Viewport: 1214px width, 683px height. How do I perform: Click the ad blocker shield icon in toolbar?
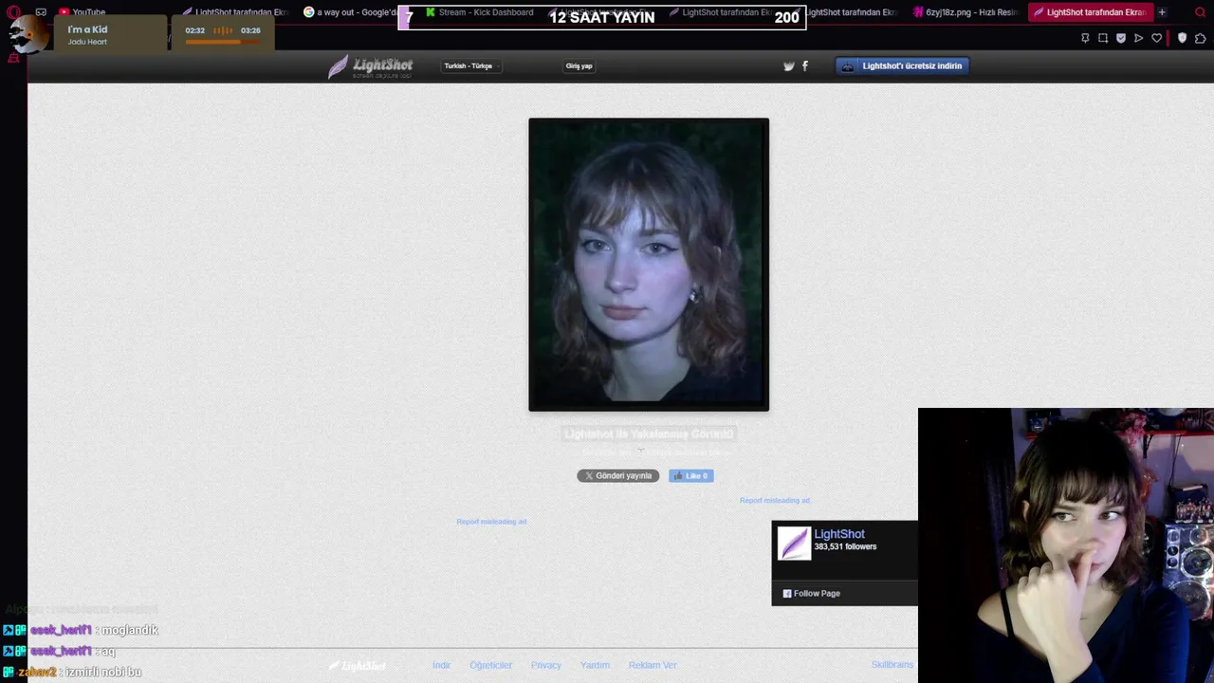tap(1121, 38)
